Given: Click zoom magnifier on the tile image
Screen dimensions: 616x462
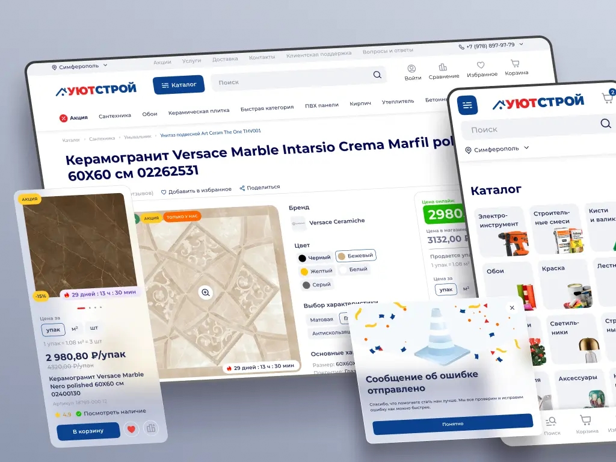Looking at the screenshot, I should [x=206, y=292].
